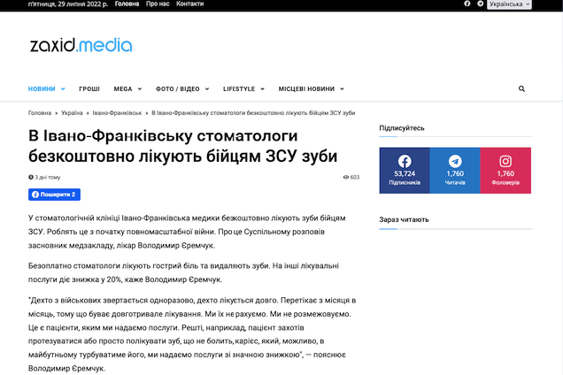This screenshot has width=563, height=375.
Task: Open the Українська language dropdown
Action: pos(510,4)
